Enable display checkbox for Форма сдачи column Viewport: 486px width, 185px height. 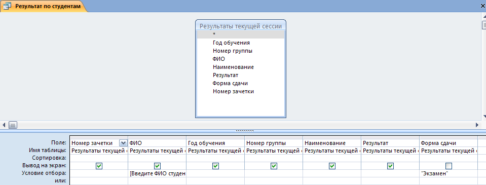pos(448,166)
